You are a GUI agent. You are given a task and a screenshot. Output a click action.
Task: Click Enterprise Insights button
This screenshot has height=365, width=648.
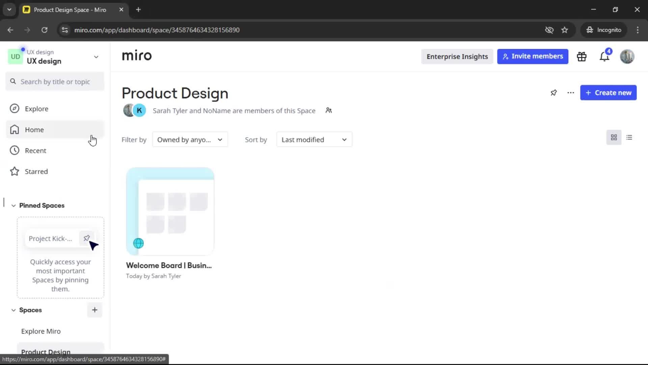point(457,56)
